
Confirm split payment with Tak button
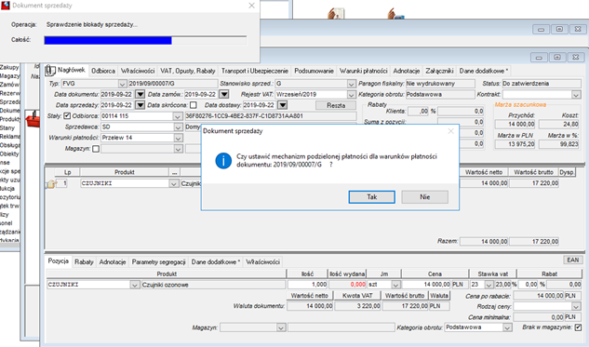pyautogui.click(x=371, y=197)
